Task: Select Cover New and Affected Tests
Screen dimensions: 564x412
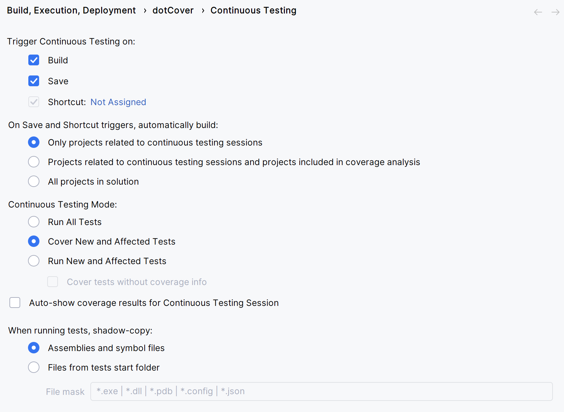Action: 34,241
